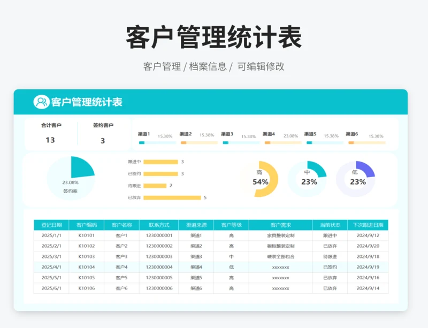Click the dashboard title 客户管理统计表 in teal header

pyautogui.click(x=87, y=102)
